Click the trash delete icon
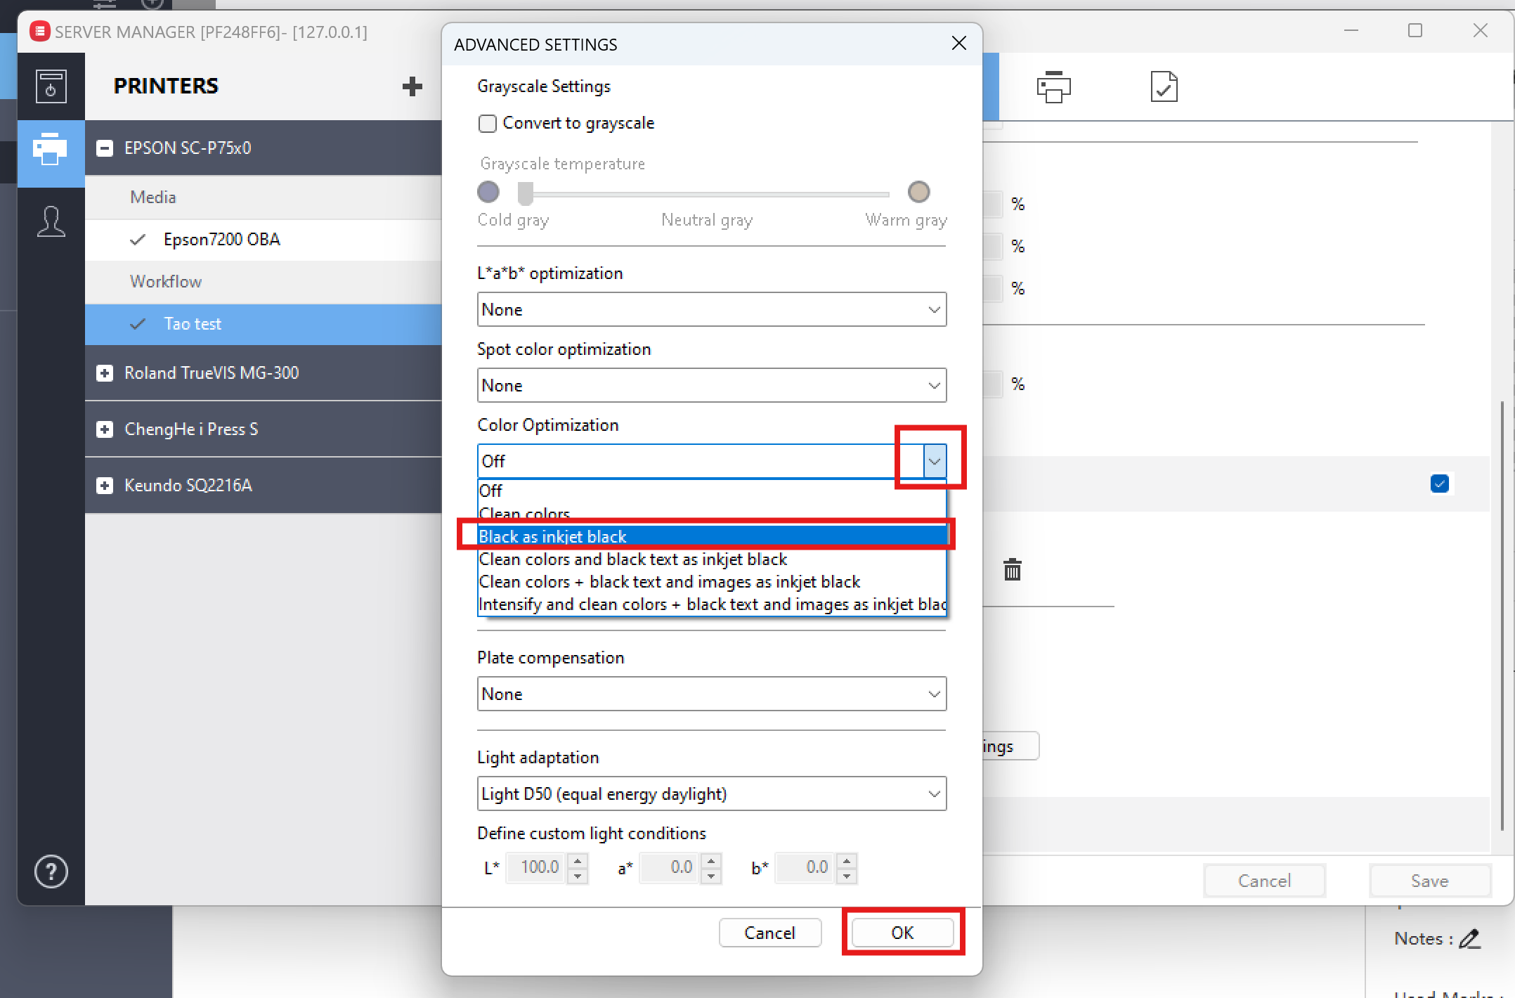The image size is (1515, 998). click(1012, 569)
